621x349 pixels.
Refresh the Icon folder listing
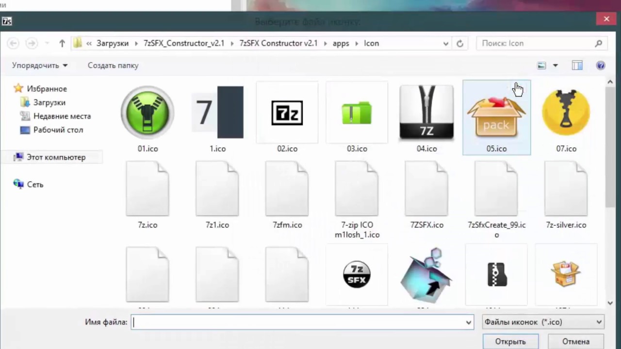[460, 43]
